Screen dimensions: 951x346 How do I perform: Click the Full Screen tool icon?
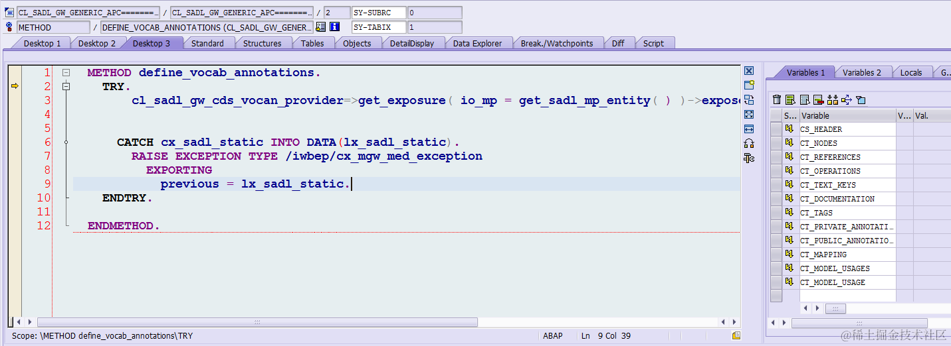[749, 114]
